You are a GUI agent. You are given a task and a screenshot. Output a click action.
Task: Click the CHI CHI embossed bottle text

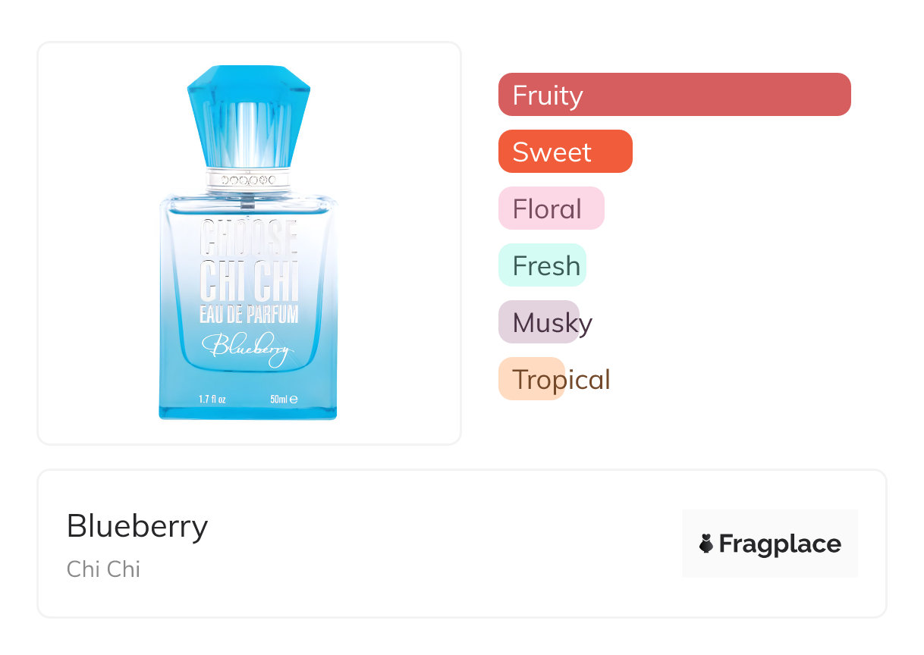pyautogui.click(x=248, y=281)
